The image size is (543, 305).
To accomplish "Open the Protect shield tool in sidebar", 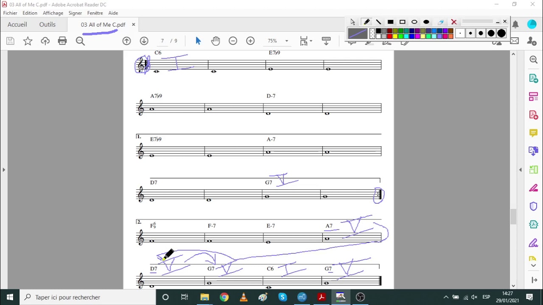I will click(x=533, y=206).
